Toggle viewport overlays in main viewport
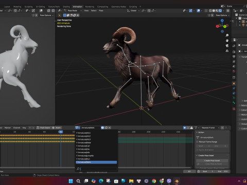 click(x=199, y=11)
